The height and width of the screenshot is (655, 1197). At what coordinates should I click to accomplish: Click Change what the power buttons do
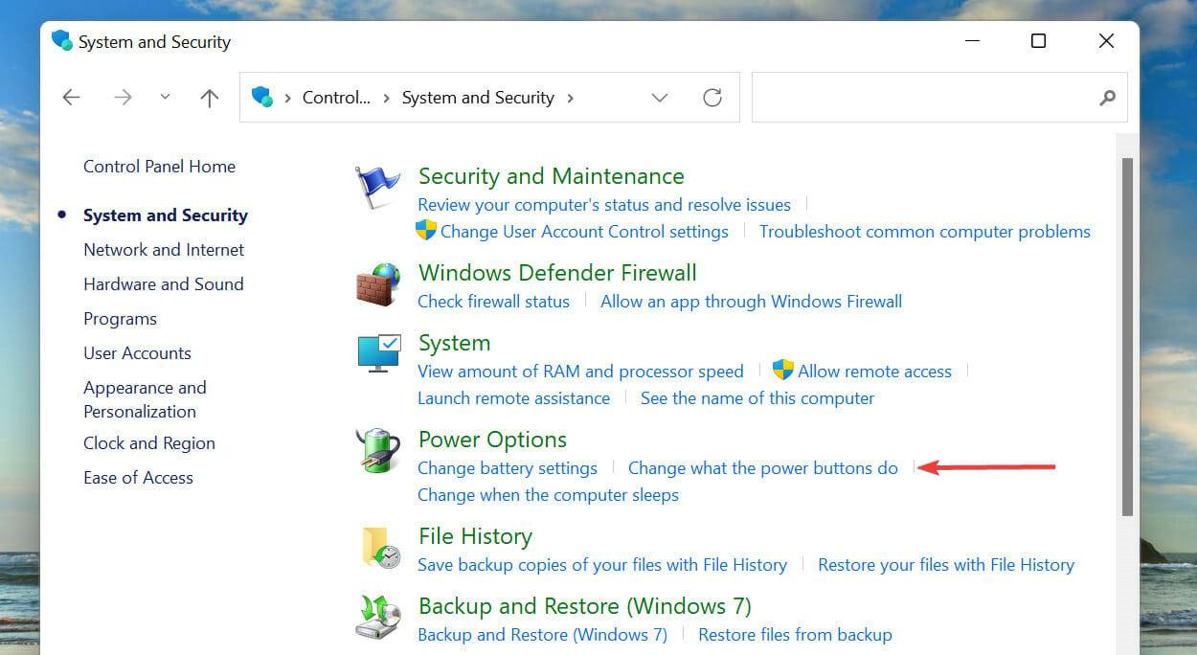pyautogui.click(x=763, y=468)
